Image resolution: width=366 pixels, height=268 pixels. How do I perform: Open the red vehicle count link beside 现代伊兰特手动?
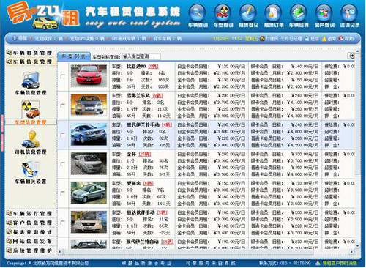pyautogui.click(x=167, y=125)
